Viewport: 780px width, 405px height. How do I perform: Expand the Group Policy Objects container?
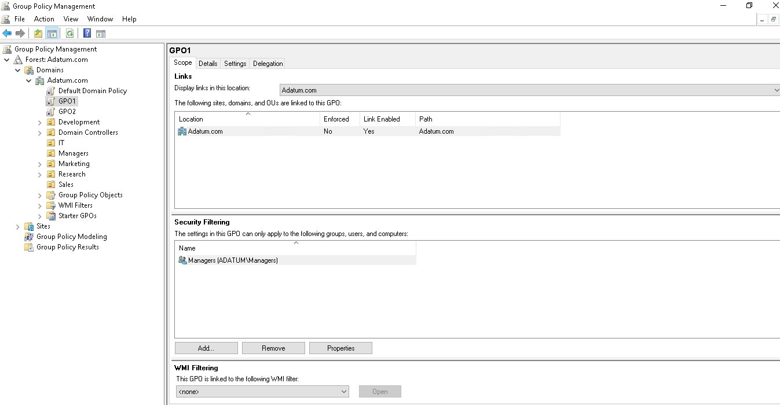40,195
